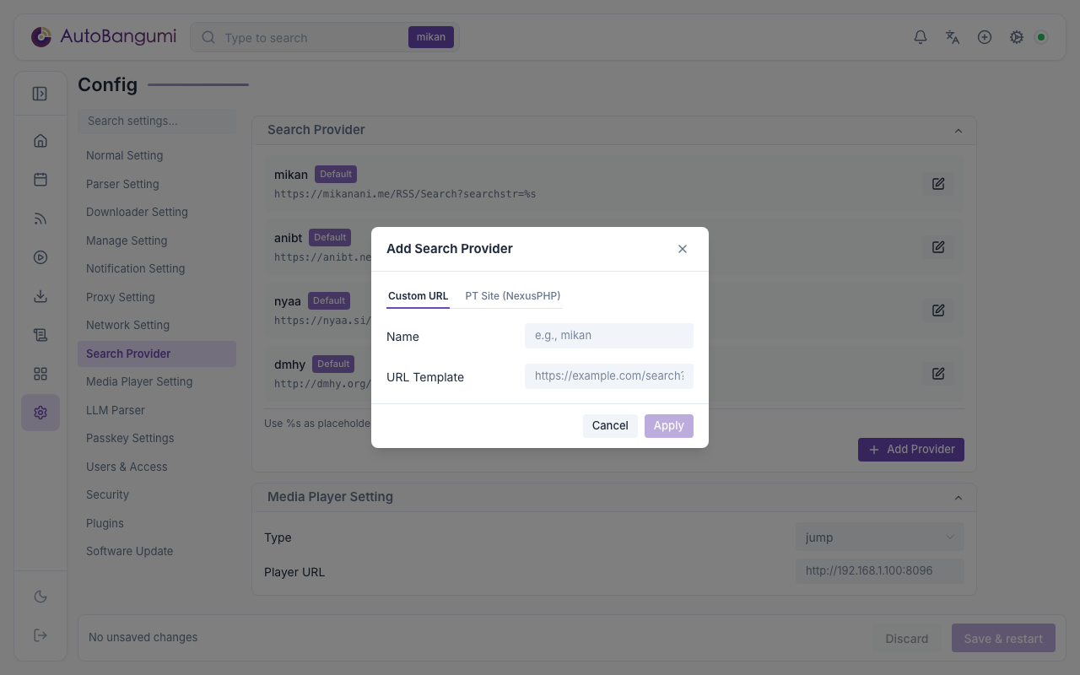Edit the anibt search provider
This screenshot has height=675, width=1080.
[x=938, y=247]
